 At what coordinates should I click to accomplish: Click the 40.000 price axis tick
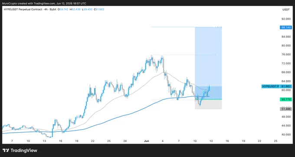(286, 134)
